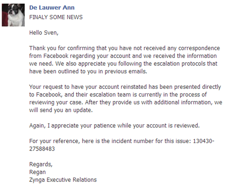Click the signature name 'Regan'
The width and height of the screenshot is (230, 184).
pos(37,172)
